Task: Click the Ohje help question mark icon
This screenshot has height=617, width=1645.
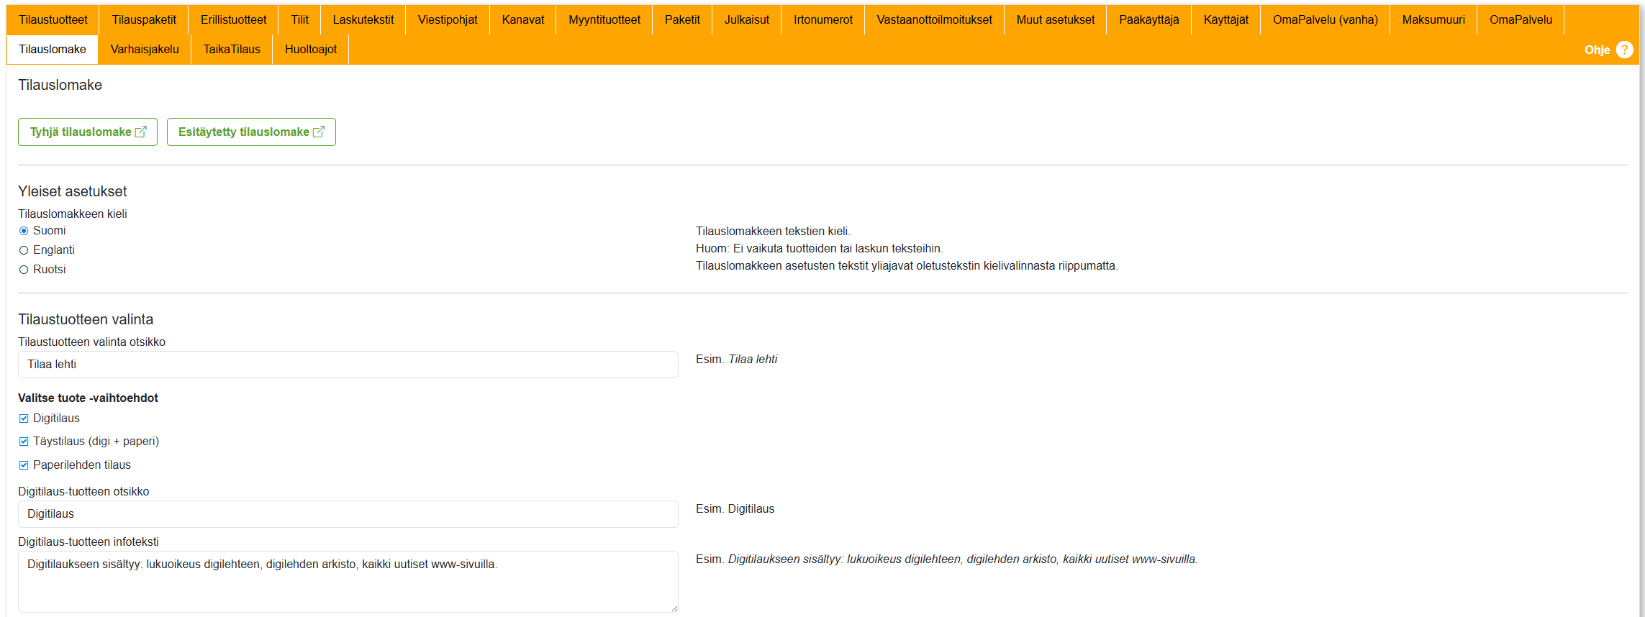Action: point(1624,50)
